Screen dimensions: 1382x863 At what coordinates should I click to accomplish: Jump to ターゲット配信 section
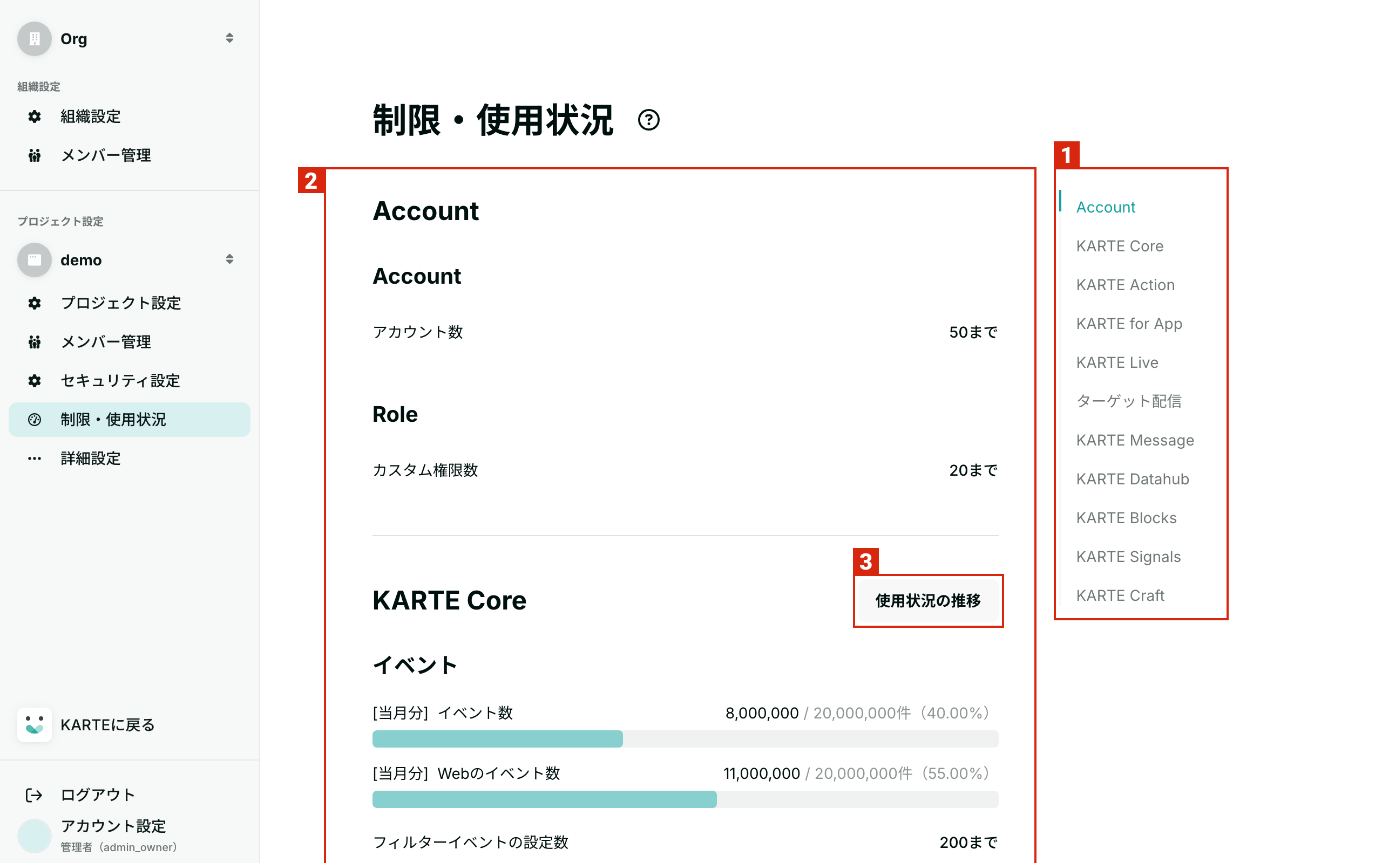point(1128,401)
